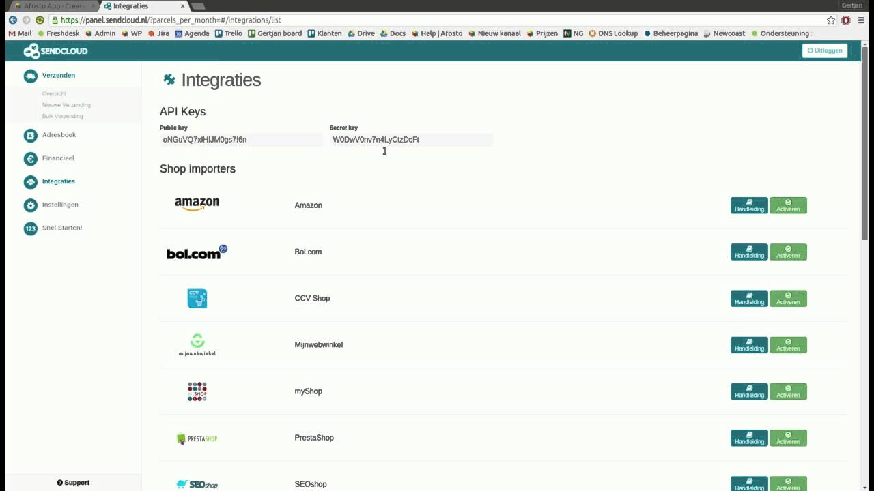Viewport: 874px width, 491px height.
Task: Open new browser tab
Action: click(197, 6)
